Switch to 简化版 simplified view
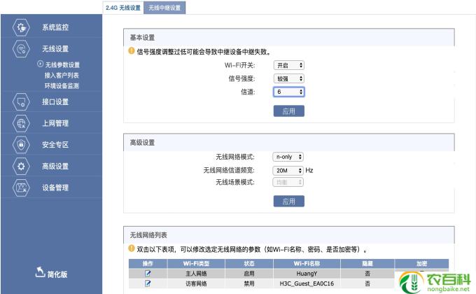 tap(50, 274)
